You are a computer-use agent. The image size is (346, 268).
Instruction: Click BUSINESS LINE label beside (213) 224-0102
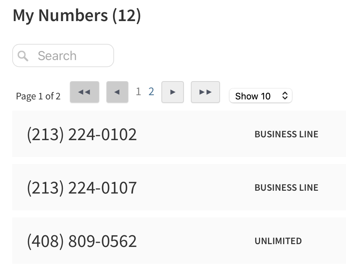tap(286, 134)
